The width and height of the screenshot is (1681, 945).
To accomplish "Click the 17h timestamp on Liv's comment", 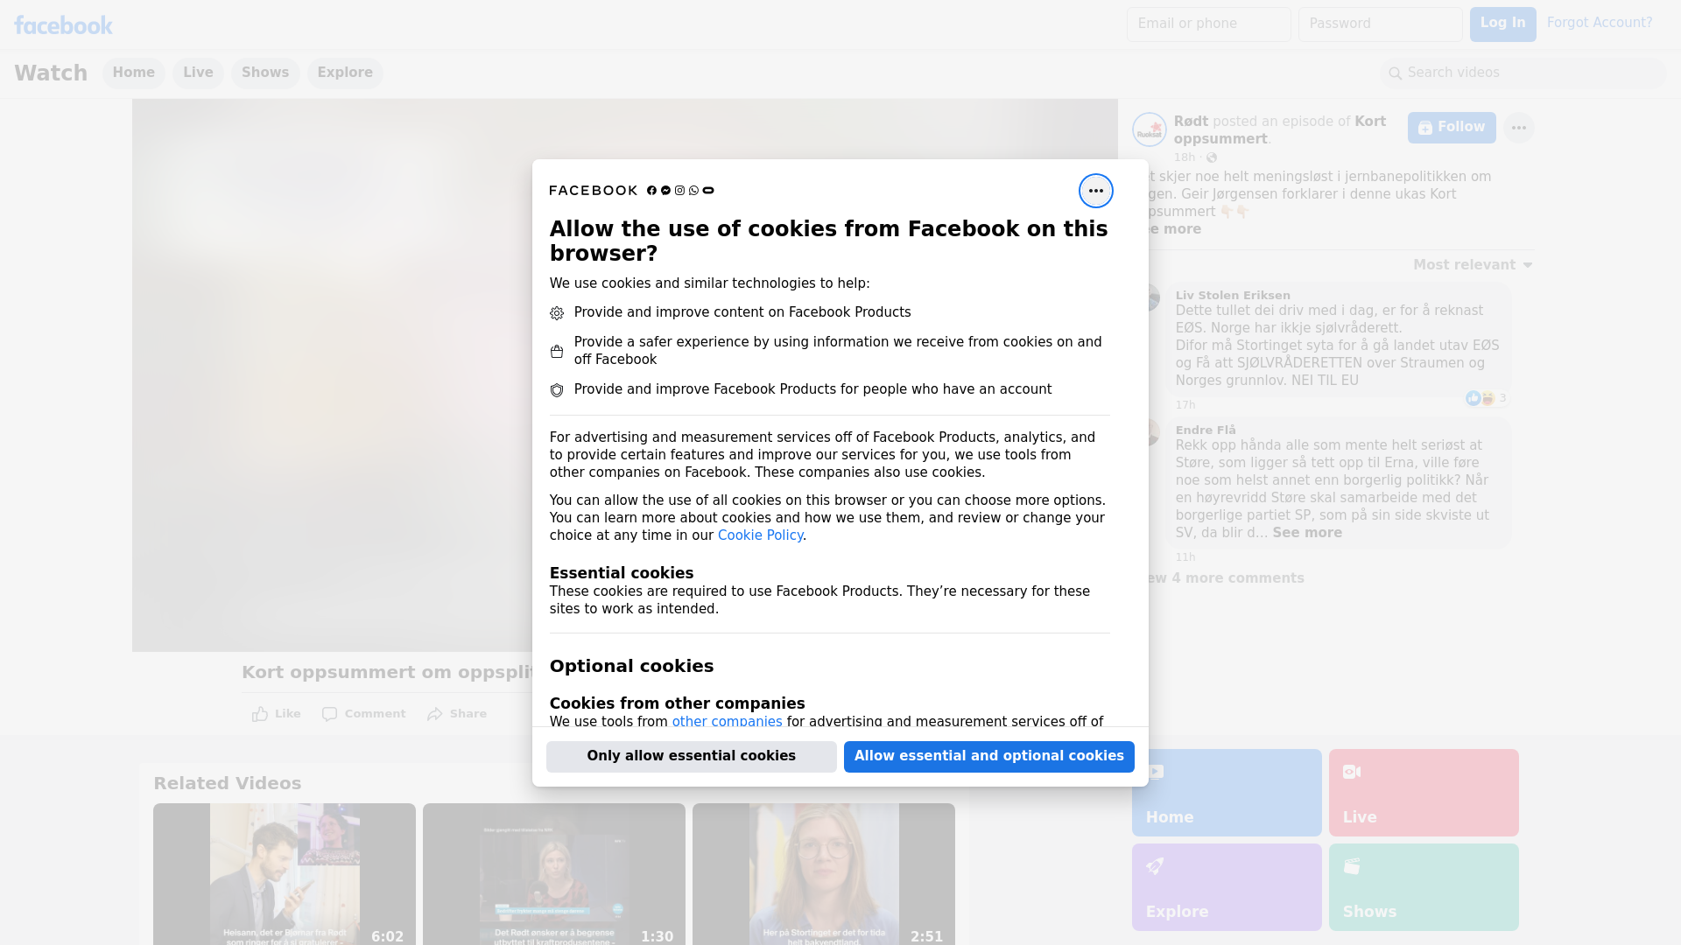I will (1185, 405).
